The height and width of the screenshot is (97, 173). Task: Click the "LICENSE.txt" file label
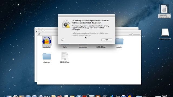(101, 47)
